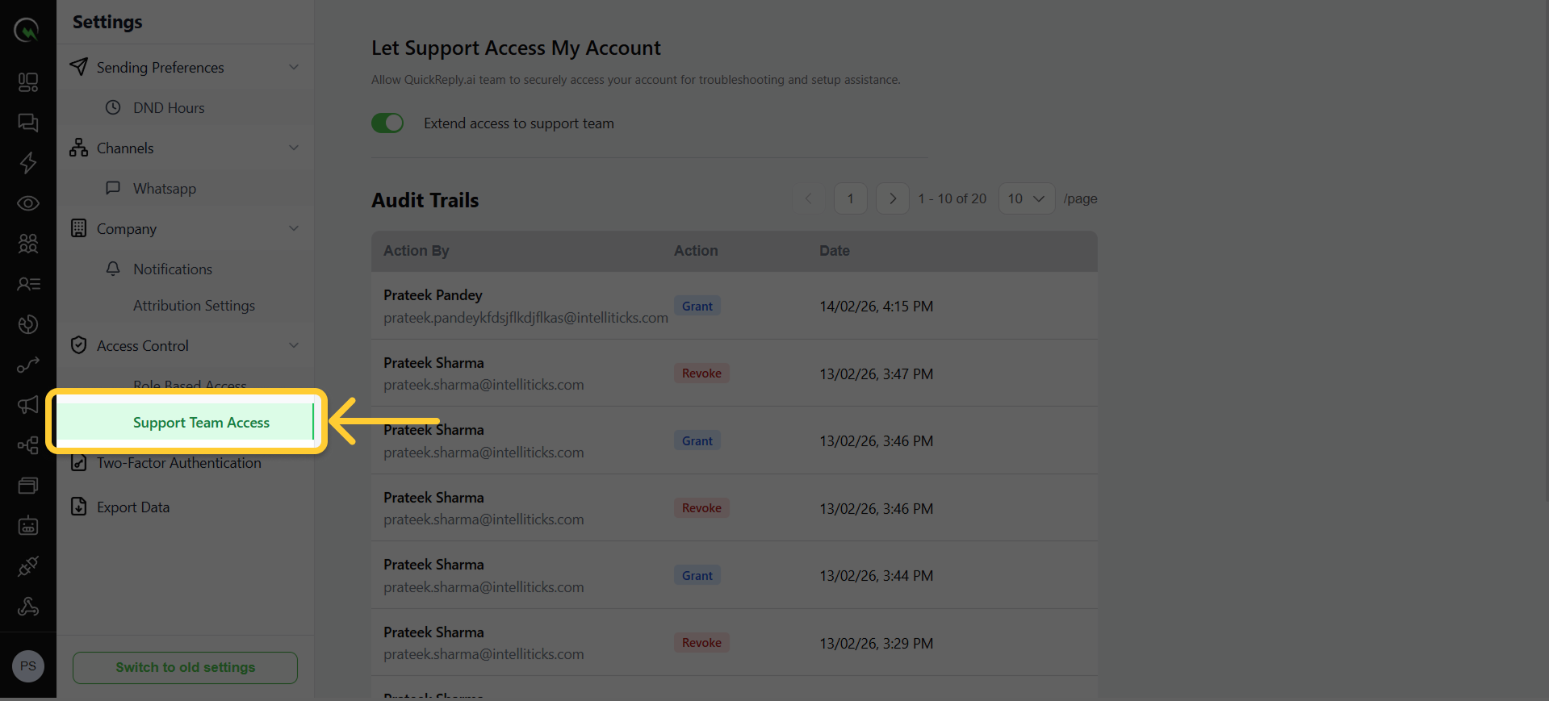Viewport: 1549px width, 701px height.
Task: Open the megaphone campaigns icon
Action: coord(28,405)
